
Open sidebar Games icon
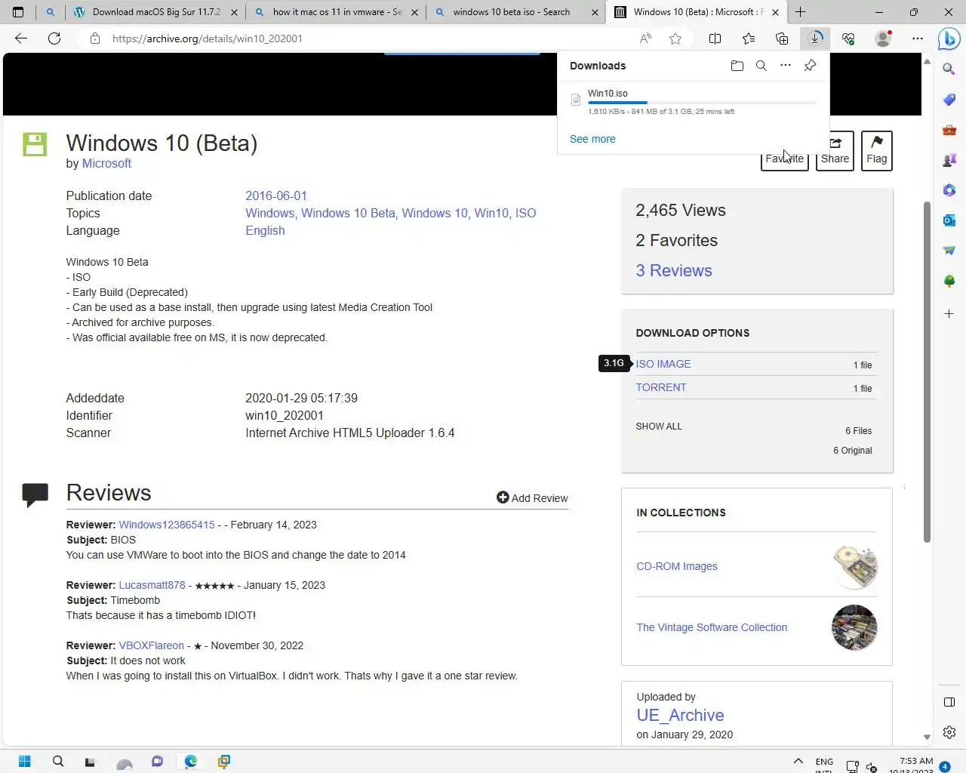coord(949,160)
